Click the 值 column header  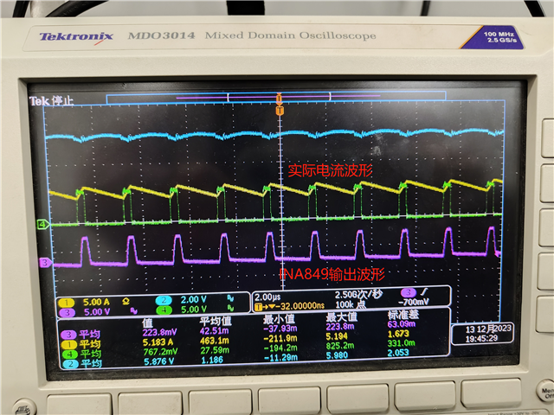[147, 322]
